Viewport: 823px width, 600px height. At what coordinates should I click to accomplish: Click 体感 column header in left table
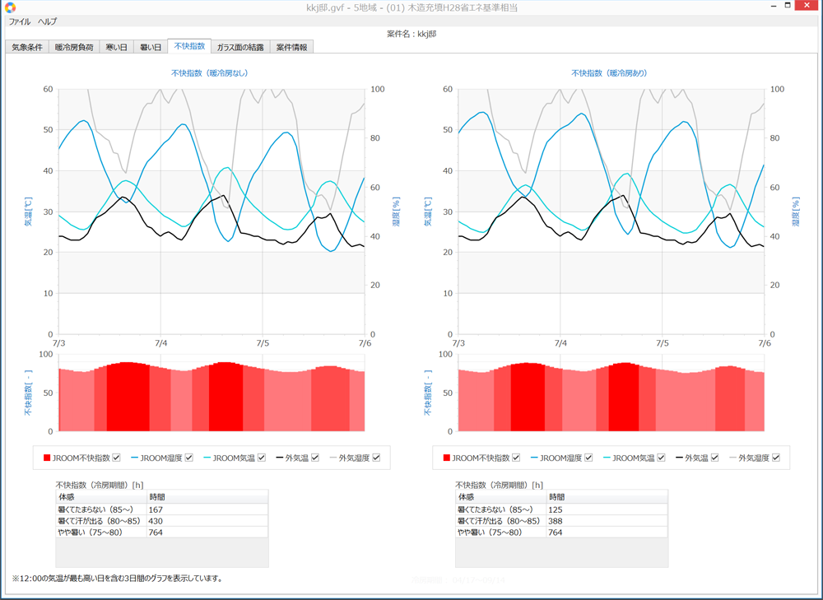(101, 496)
